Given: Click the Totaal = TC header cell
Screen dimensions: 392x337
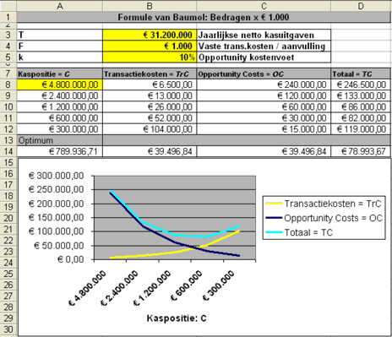Looking at the screenshot, I should pyautogui.click(x=361, y=74).
